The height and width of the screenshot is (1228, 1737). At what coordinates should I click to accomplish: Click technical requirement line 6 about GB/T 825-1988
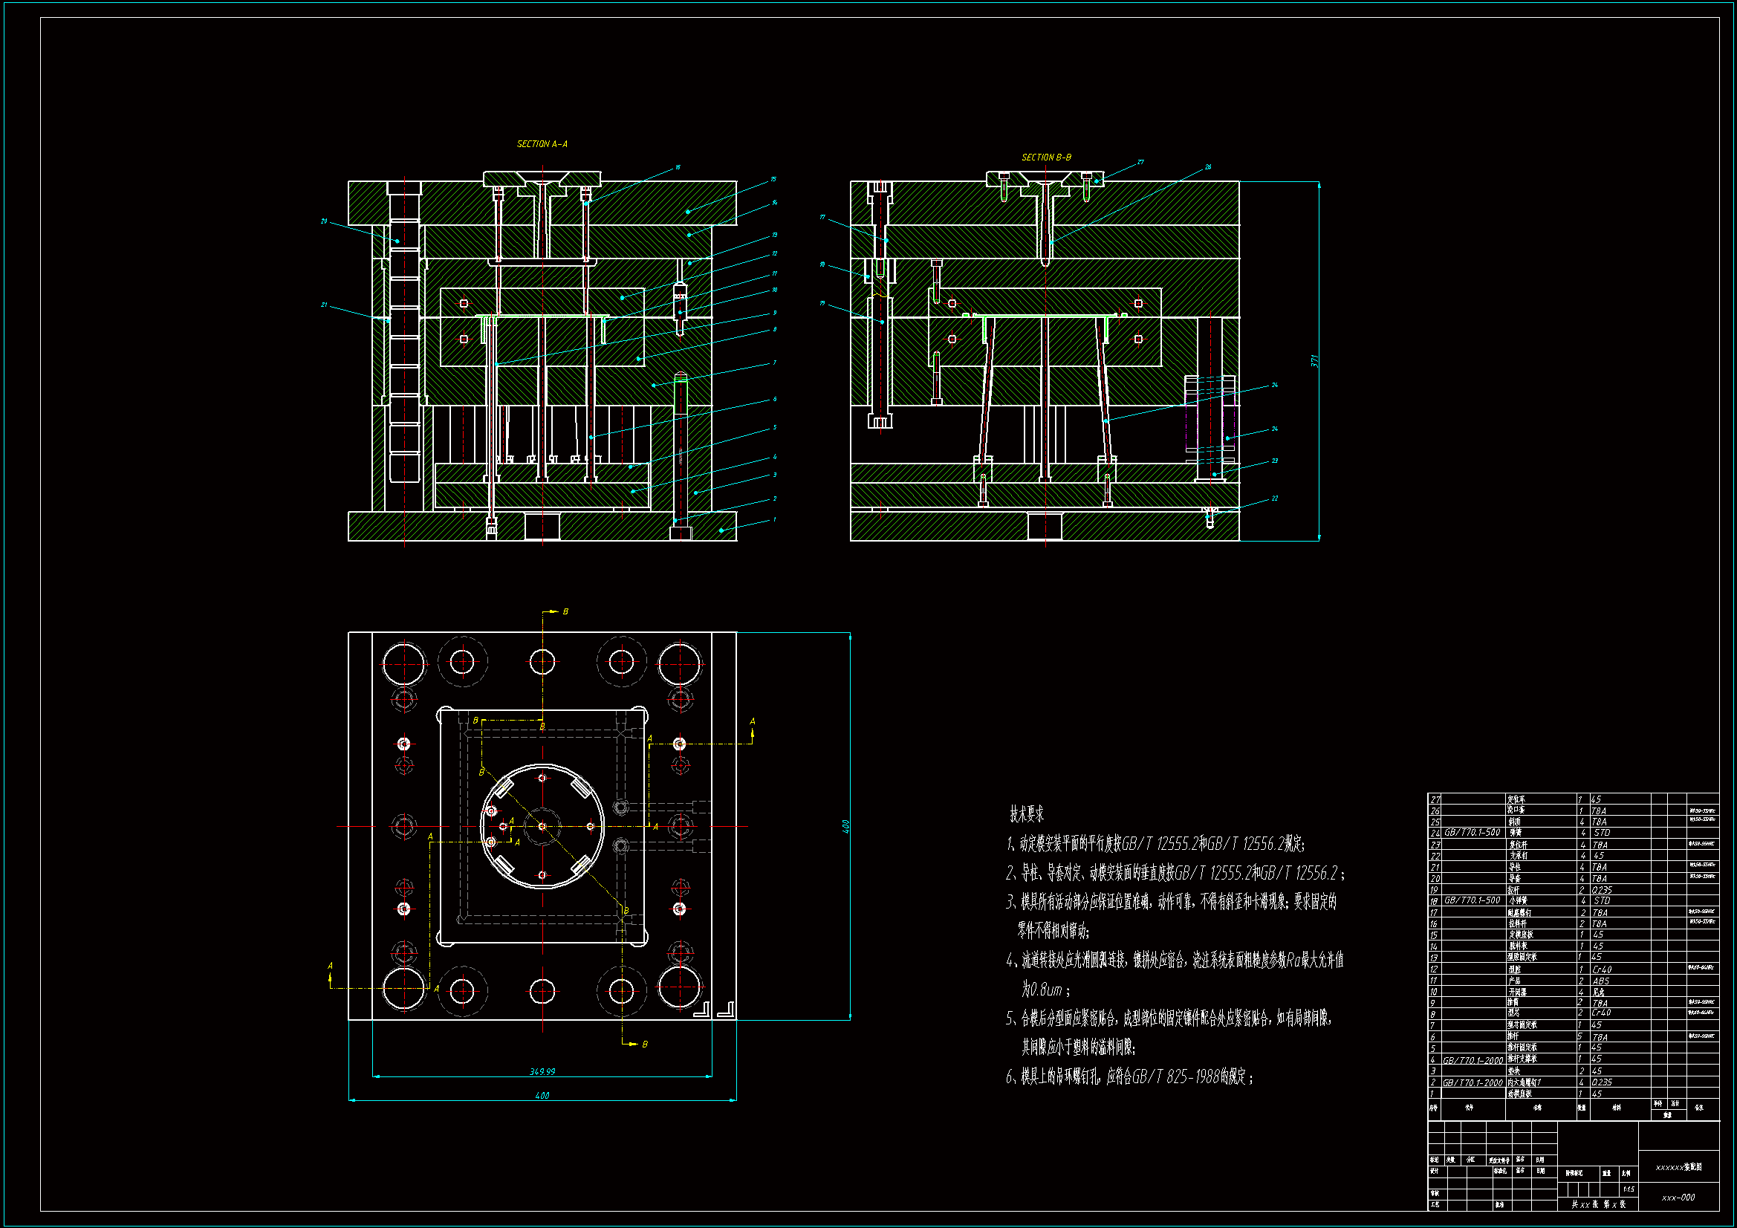(1129, 1076)
